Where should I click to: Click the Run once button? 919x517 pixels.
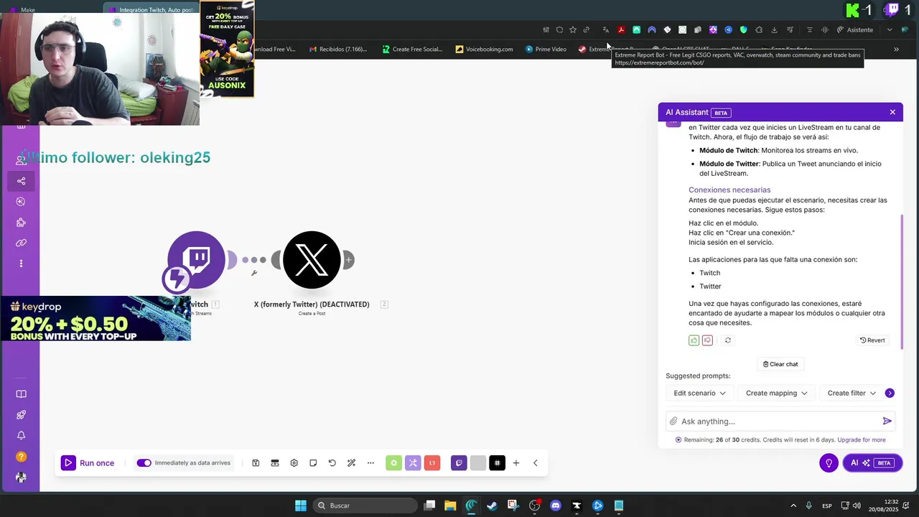pyautogui.click(x=88, y=463)
